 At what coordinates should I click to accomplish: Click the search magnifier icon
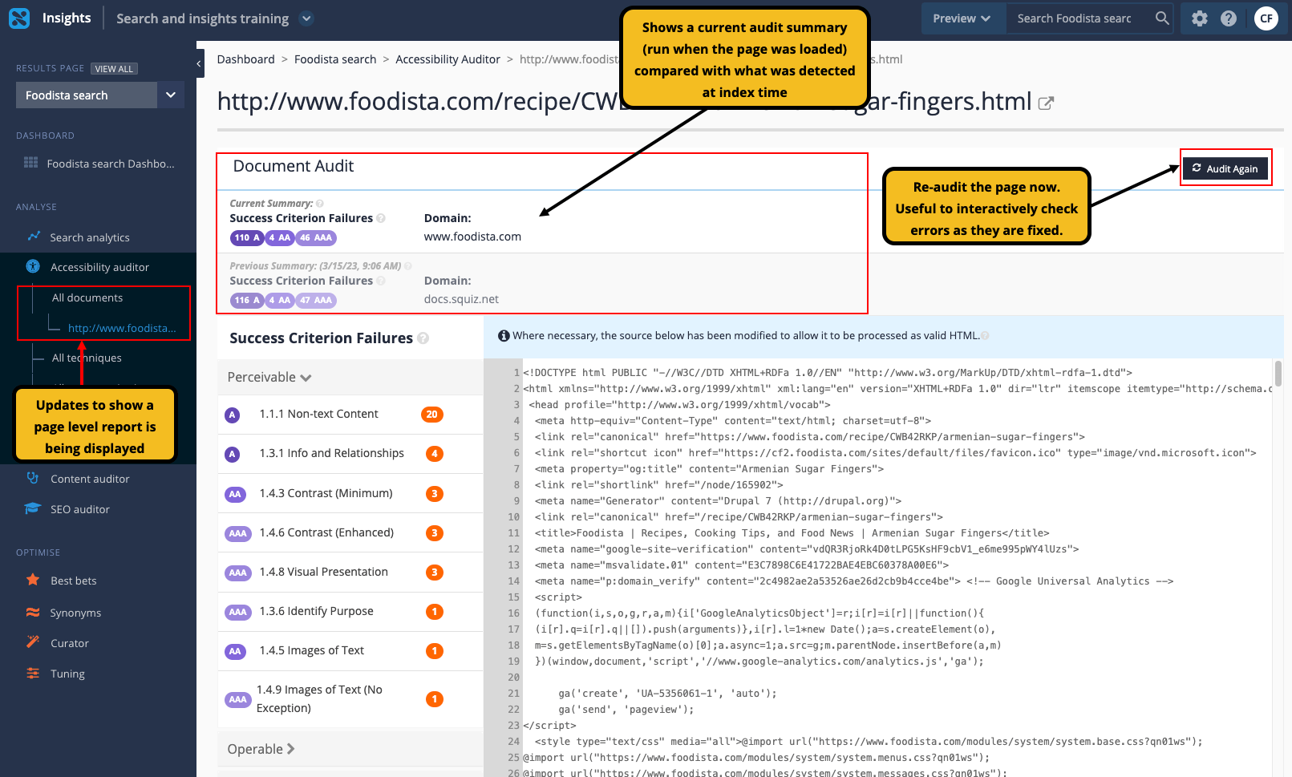click(1161, 18)
